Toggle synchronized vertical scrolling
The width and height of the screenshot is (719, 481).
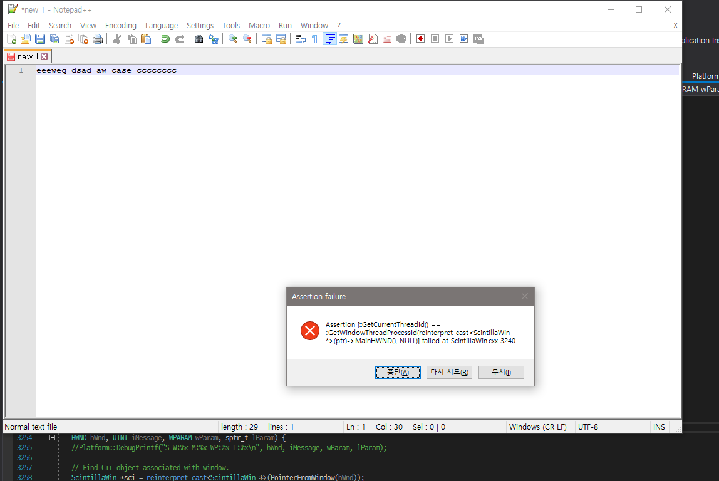[x=267, y=39]
